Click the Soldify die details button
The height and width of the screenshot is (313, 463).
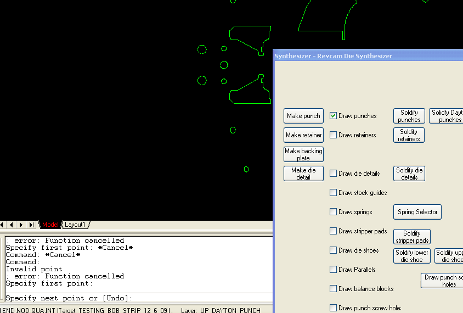[x=409, y=174]
